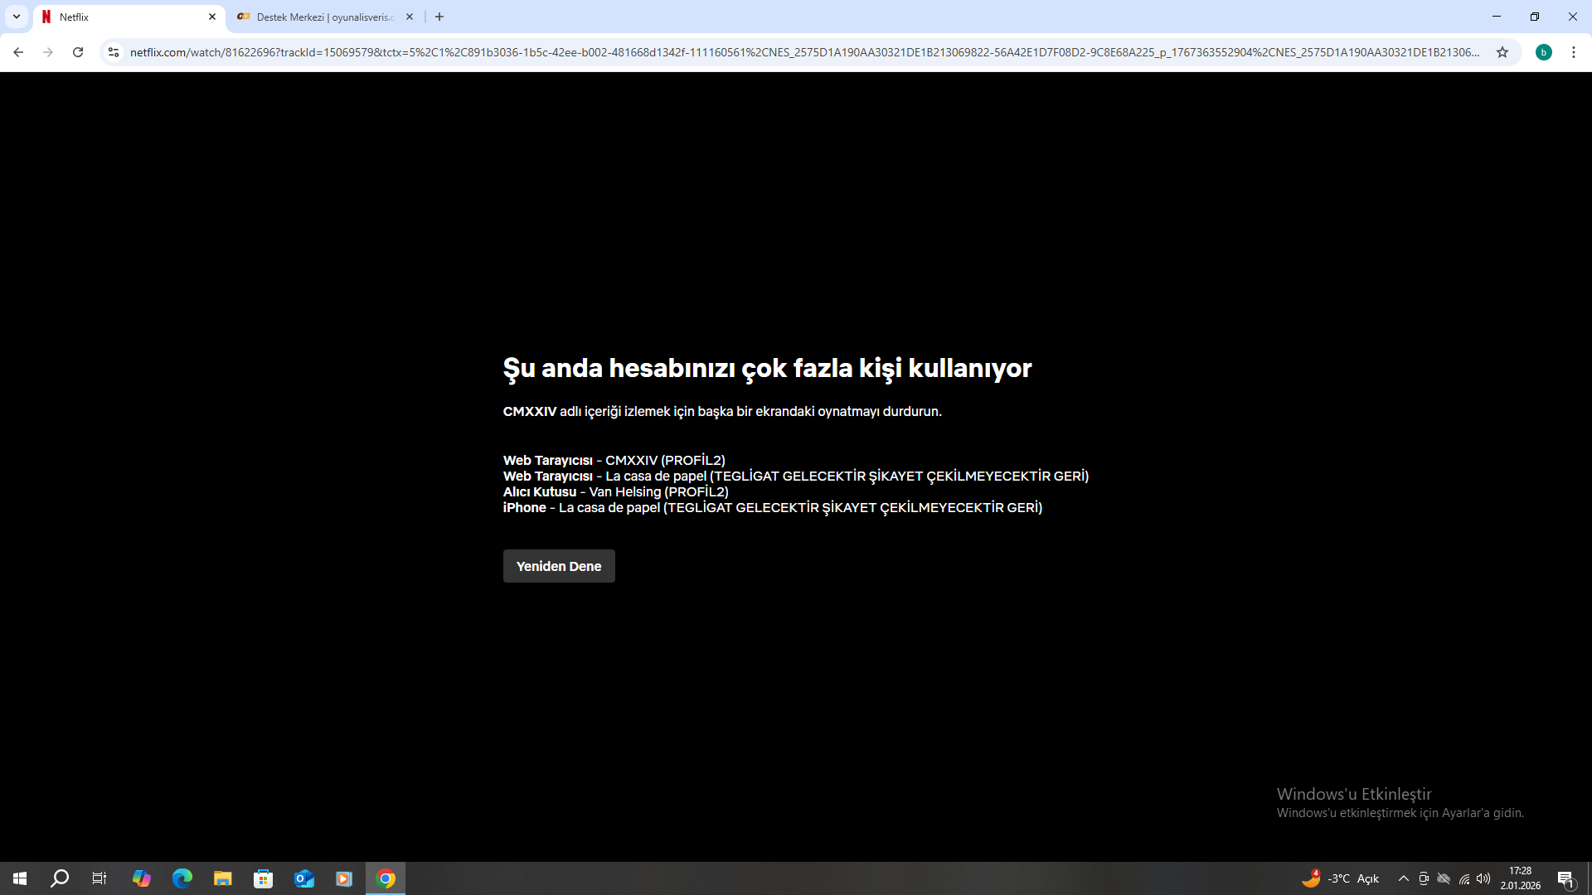Switch to the Destek Merkezi tab
The image size is (1592, 895).
[325, 17]
